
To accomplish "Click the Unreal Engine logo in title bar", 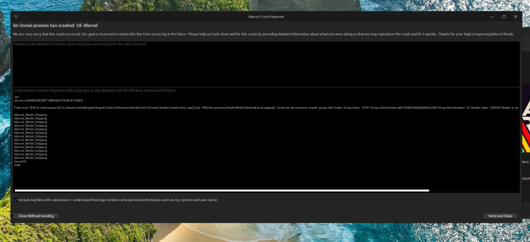I will (16, 17).
